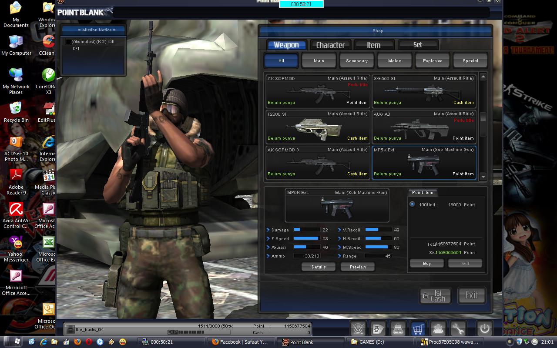Screen dimensions: 557x348
Task: Click the the_hacks_04 player name
Action: pyautogui.click(x=90, y=330)
